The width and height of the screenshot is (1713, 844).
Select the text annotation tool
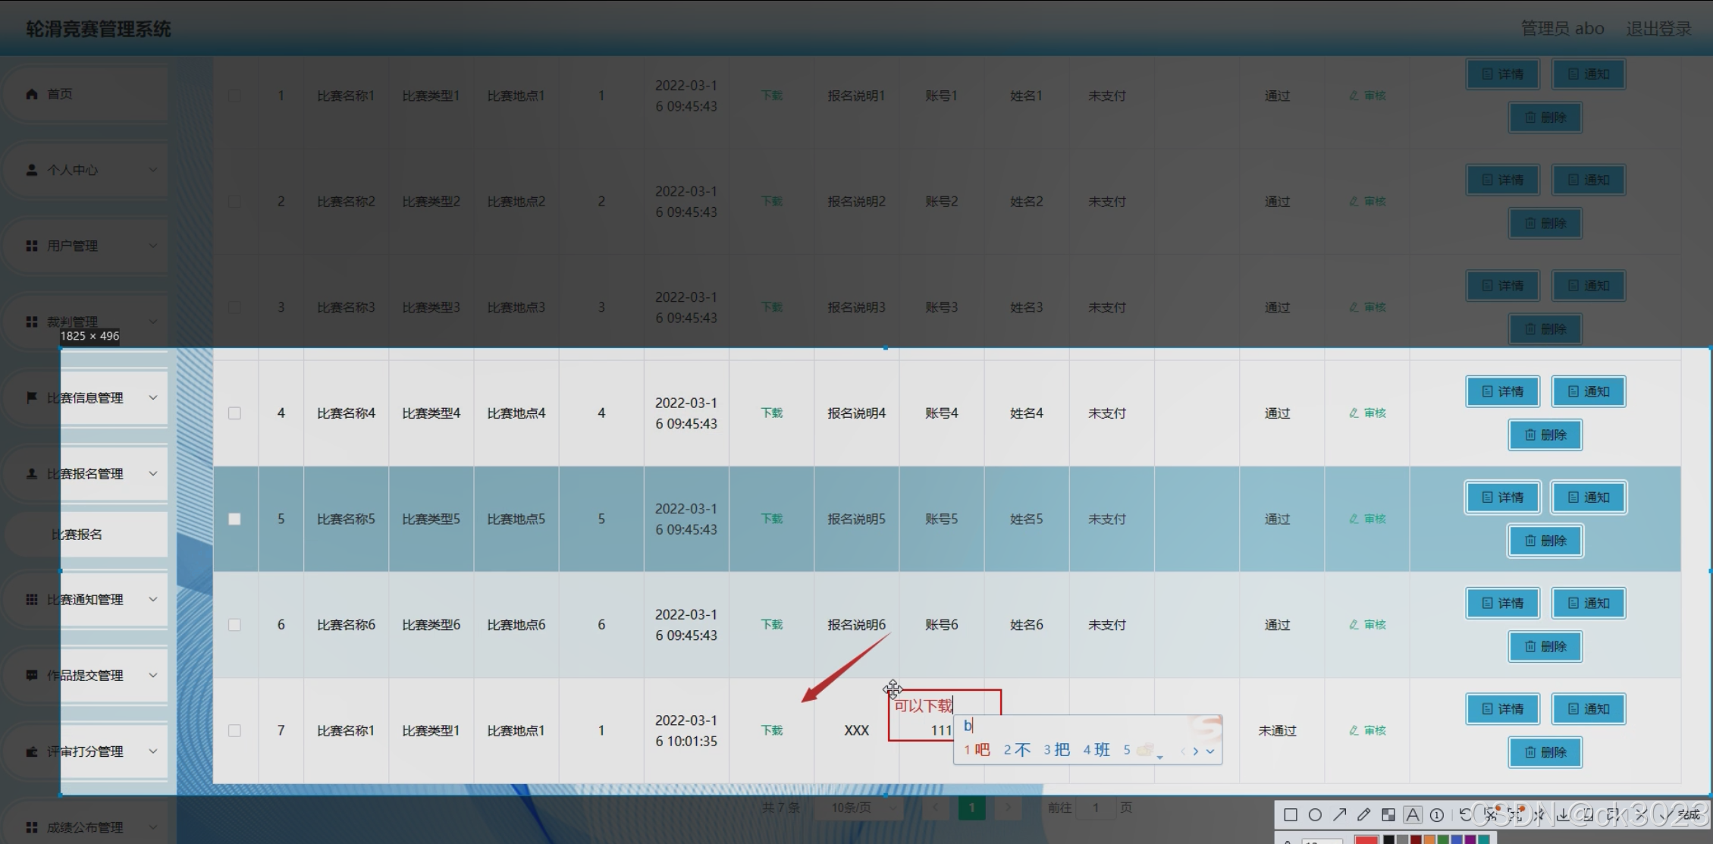[x=1413, y=815]
